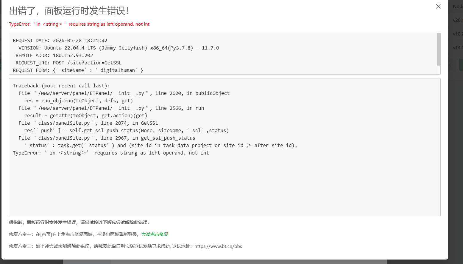This screenshot has height=264, width=463.
Task: Click the line 2967 get_ssl_push_status entry
Action: [x=107, y=138]
